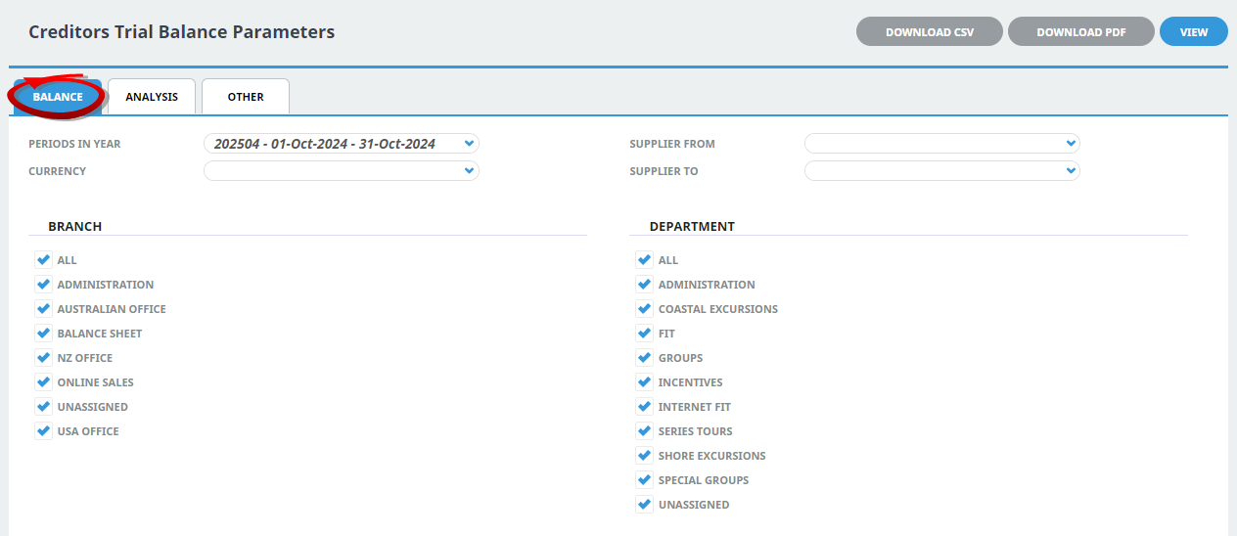The height and width of the screenshot is (536, 1237).
Task: Toggle the Online Sales branch checkbox
Action: pos(43,382)
